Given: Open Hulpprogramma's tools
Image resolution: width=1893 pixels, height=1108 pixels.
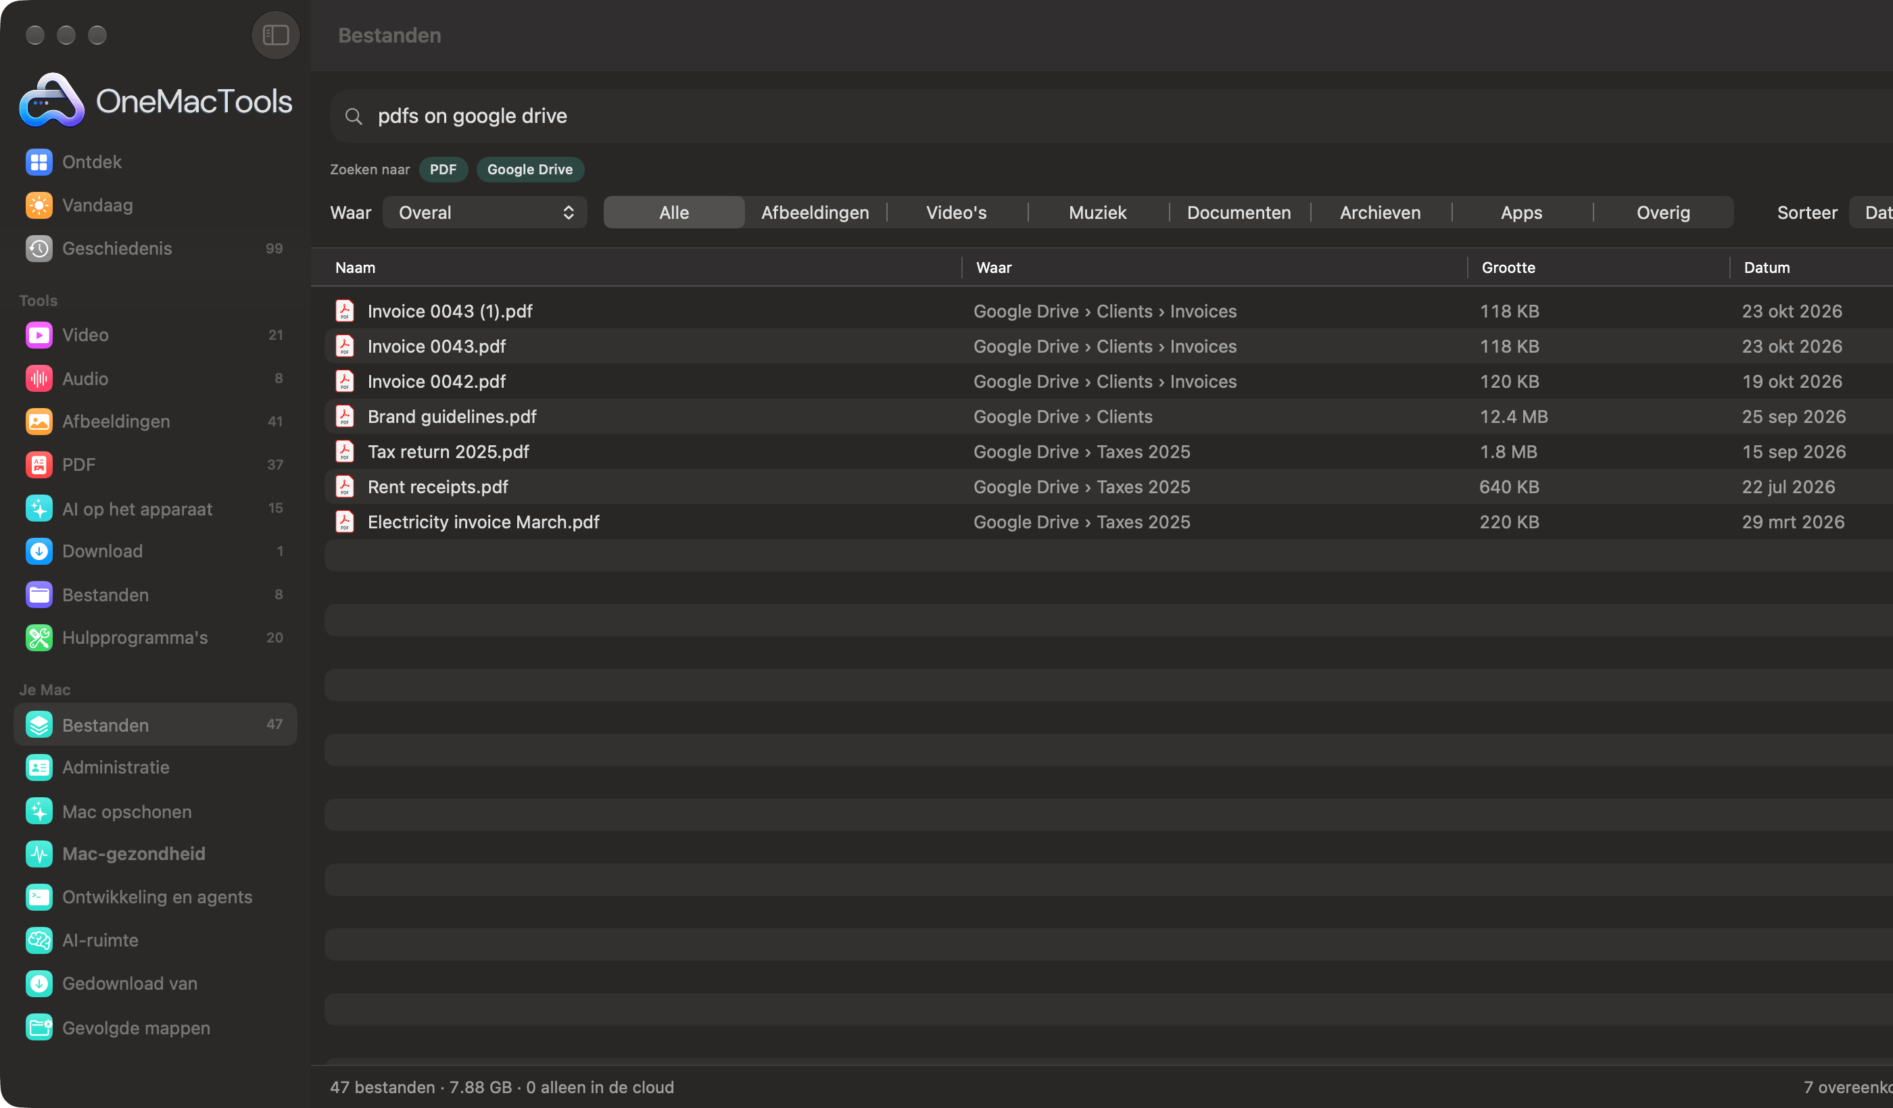Looking at the screenshot, I should (x=155, y=637).
